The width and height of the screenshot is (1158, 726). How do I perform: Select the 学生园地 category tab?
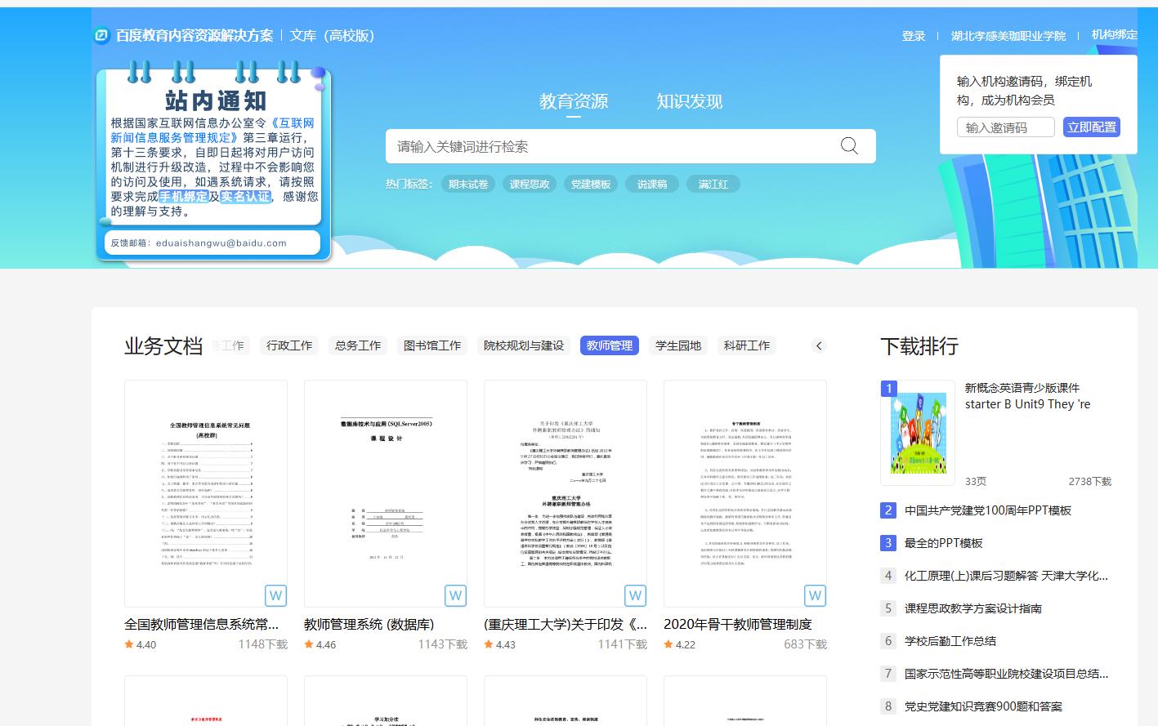tap(677, 345)
